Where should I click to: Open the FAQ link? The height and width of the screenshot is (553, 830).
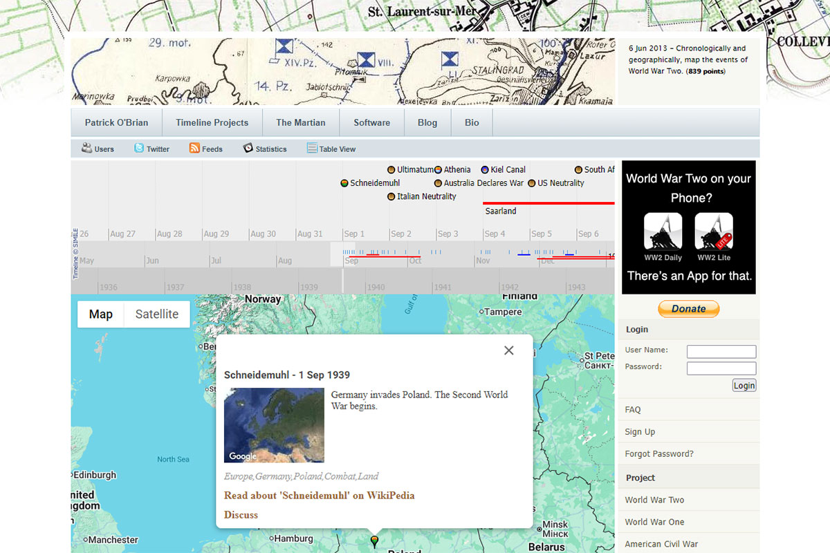tap(633, 410)
